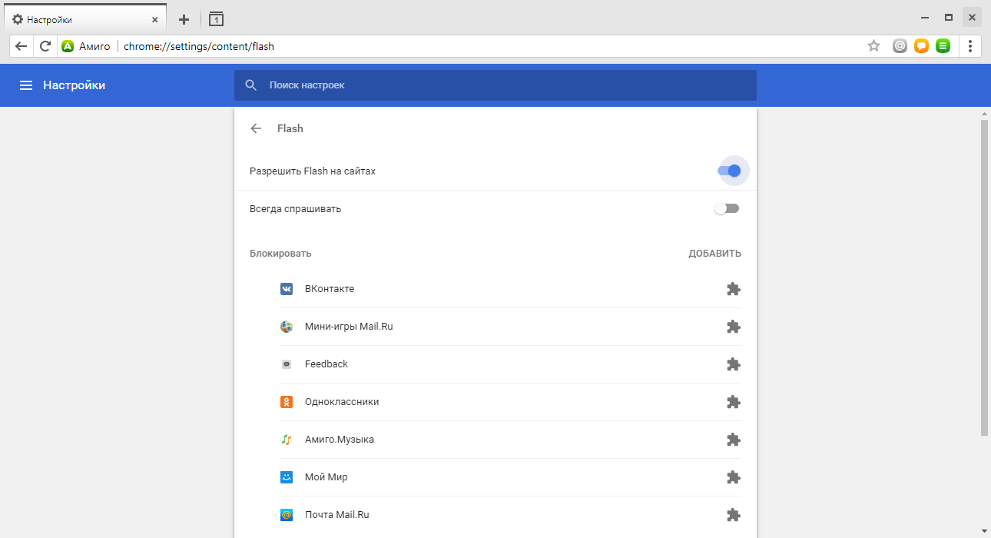The image size is (991, 538).
Task: Click the puzzle icon for Мой Мир
Action: 734,477
